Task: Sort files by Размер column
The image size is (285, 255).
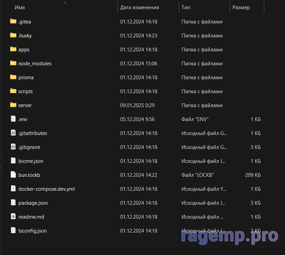Action: point(241,7)
